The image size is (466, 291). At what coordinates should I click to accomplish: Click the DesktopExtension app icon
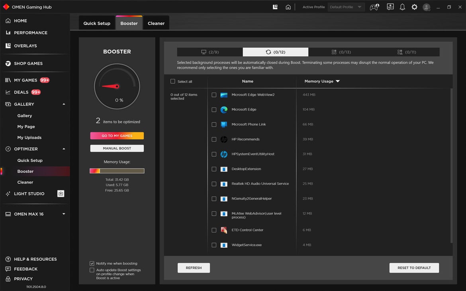coord(224,169)
